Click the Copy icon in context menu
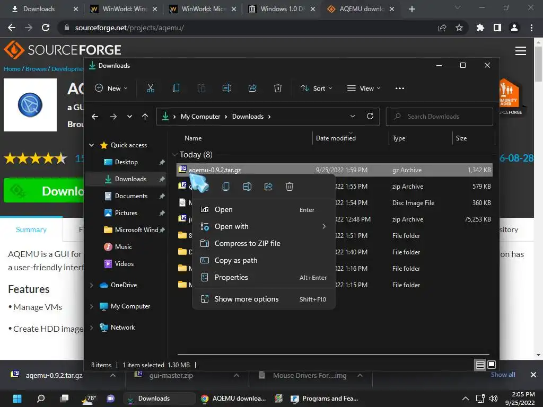Viewport: 543px width, 407px height. [226, 187]
